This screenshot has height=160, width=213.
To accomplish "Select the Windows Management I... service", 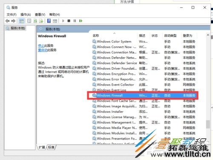I will tap(144, 122).
